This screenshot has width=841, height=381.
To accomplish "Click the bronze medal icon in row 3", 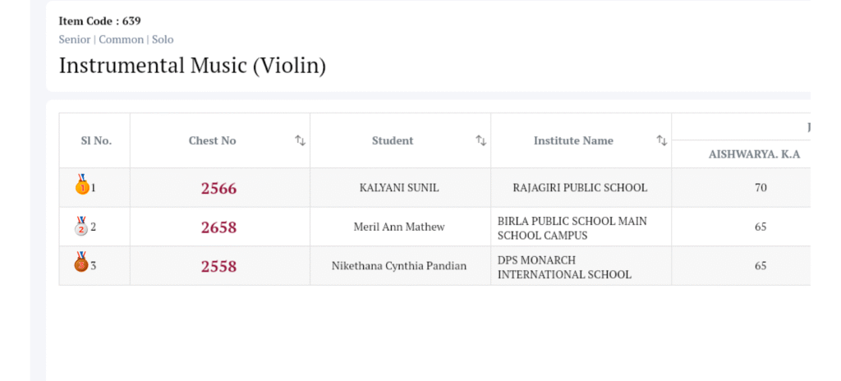I will (81, 264).
